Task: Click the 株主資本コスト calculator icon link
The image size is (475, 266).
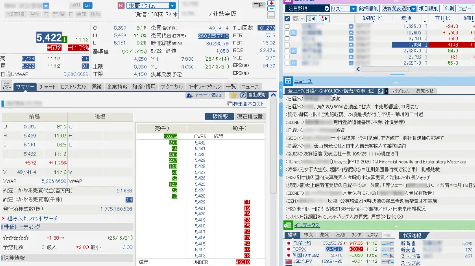Action: pos(246,104)
